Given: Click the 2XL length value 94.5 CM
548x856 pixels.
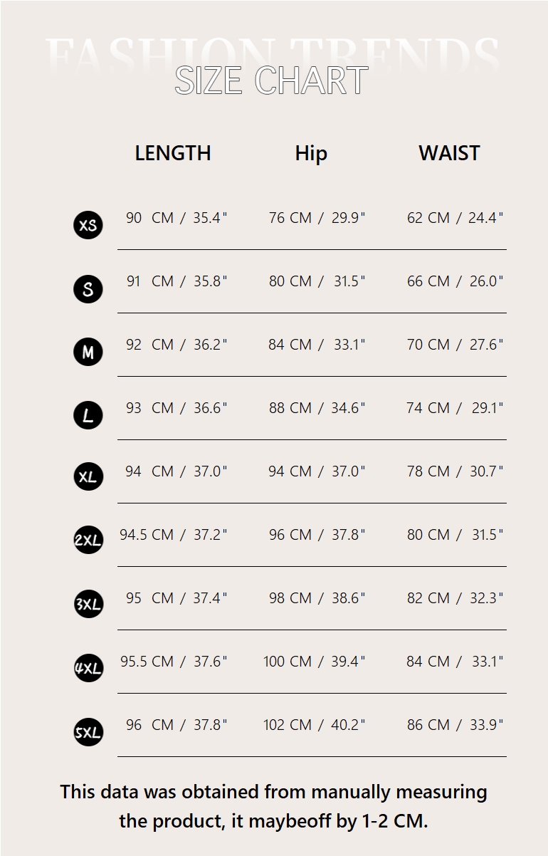Looking at the screenshot, I should tap(147, 535).
